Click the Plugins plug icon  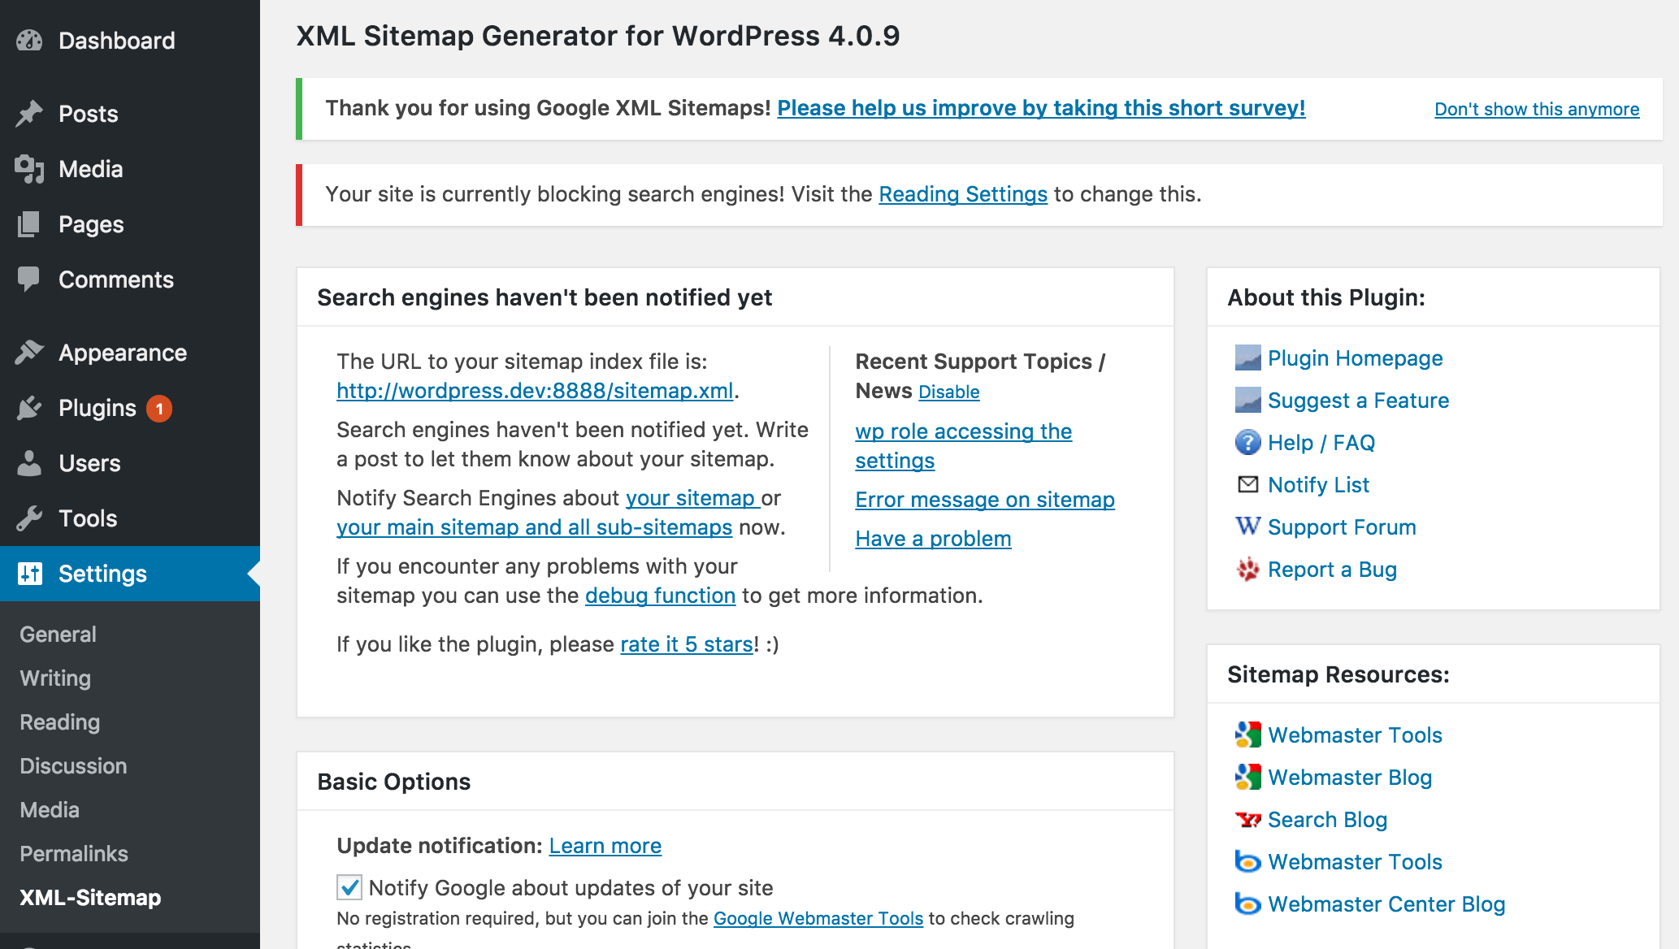29,408
